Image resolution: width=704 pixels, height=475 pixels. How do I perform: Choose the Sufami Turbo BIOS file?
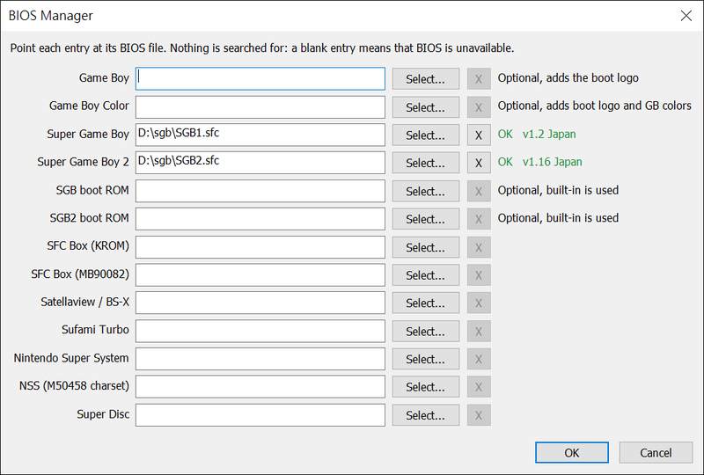(x=426, y=332)
